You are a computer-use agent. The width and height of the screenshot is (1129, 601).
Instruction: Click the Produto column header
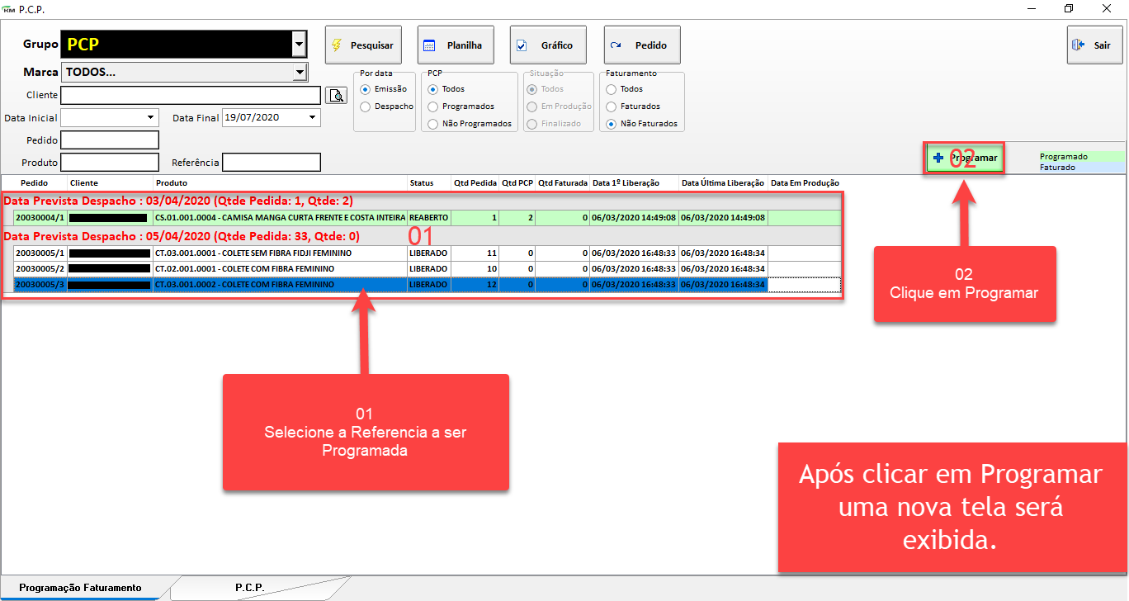click(280, 182)
